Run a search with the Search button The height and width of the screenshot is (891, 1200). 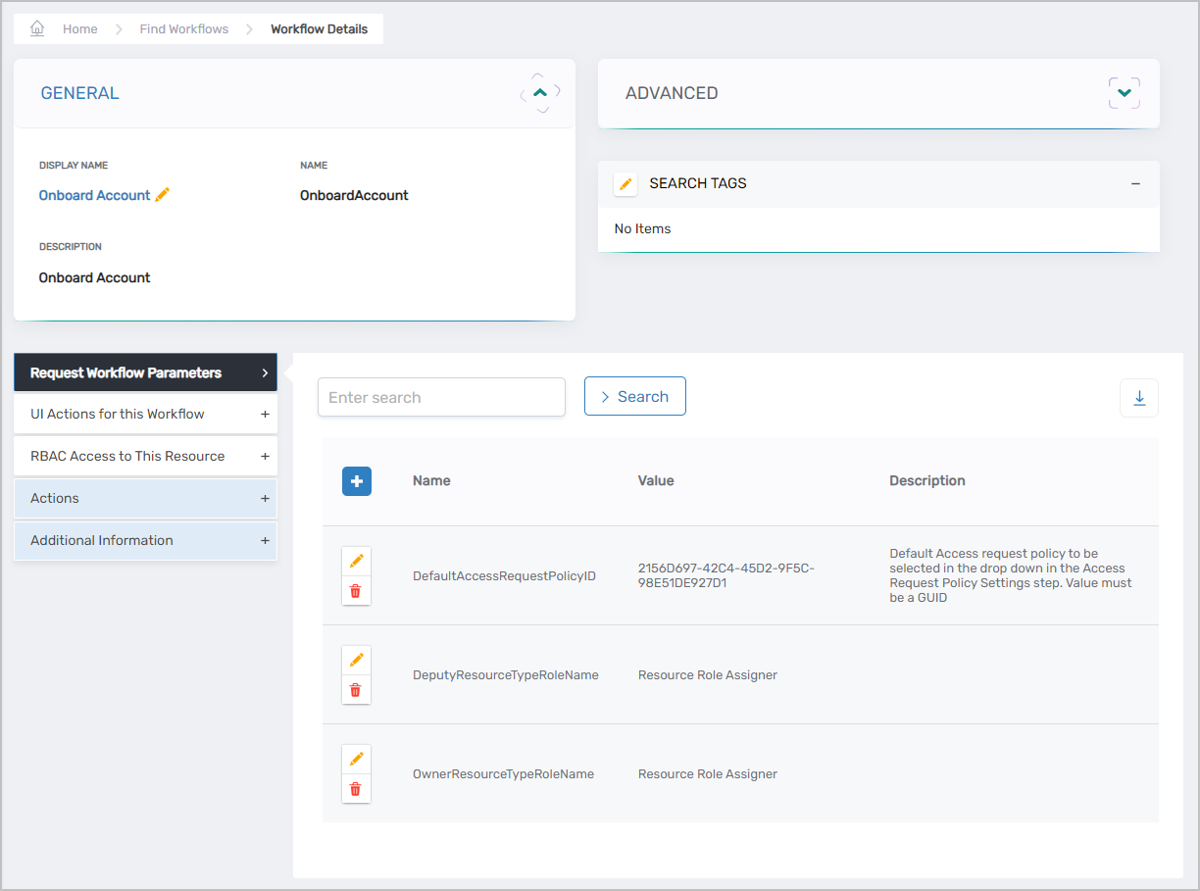[634, 396]
